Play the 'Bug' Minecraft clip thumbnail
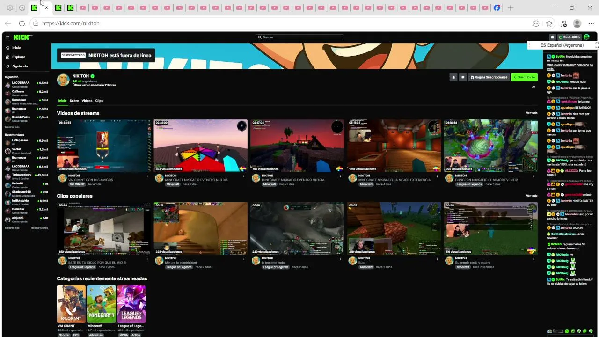 point(394,228)
